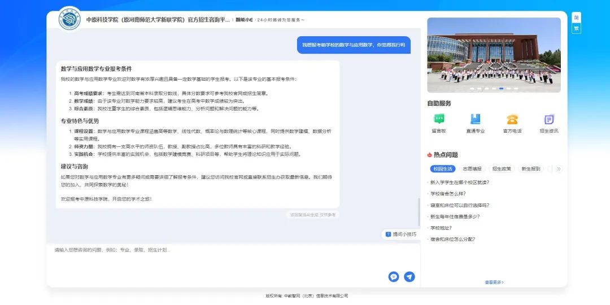Click heading 数学与应用数学专业报考条件
Image resolution: width=610 pixels, height=305 pixels.
97,68
